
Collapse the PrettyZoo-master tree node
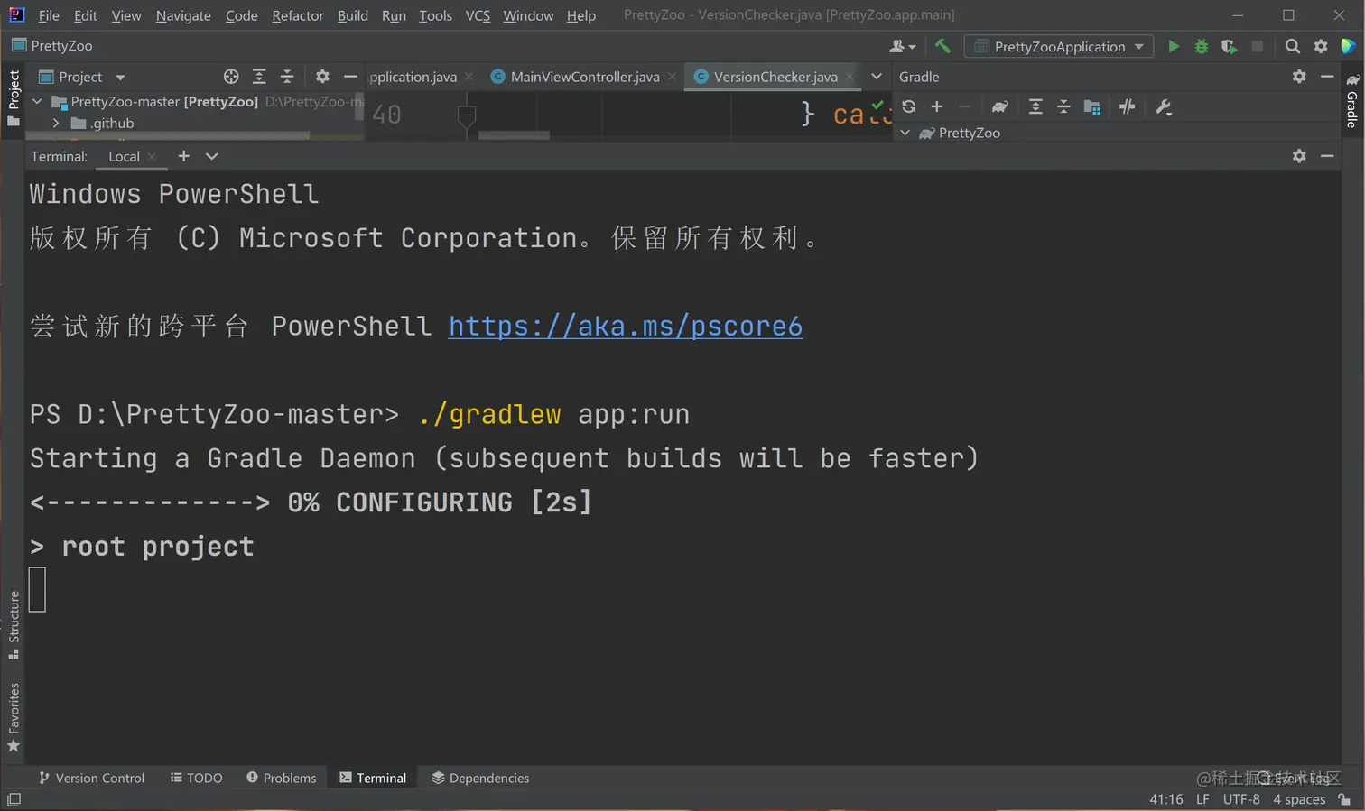pyautogui.click(x=37, y=102)
